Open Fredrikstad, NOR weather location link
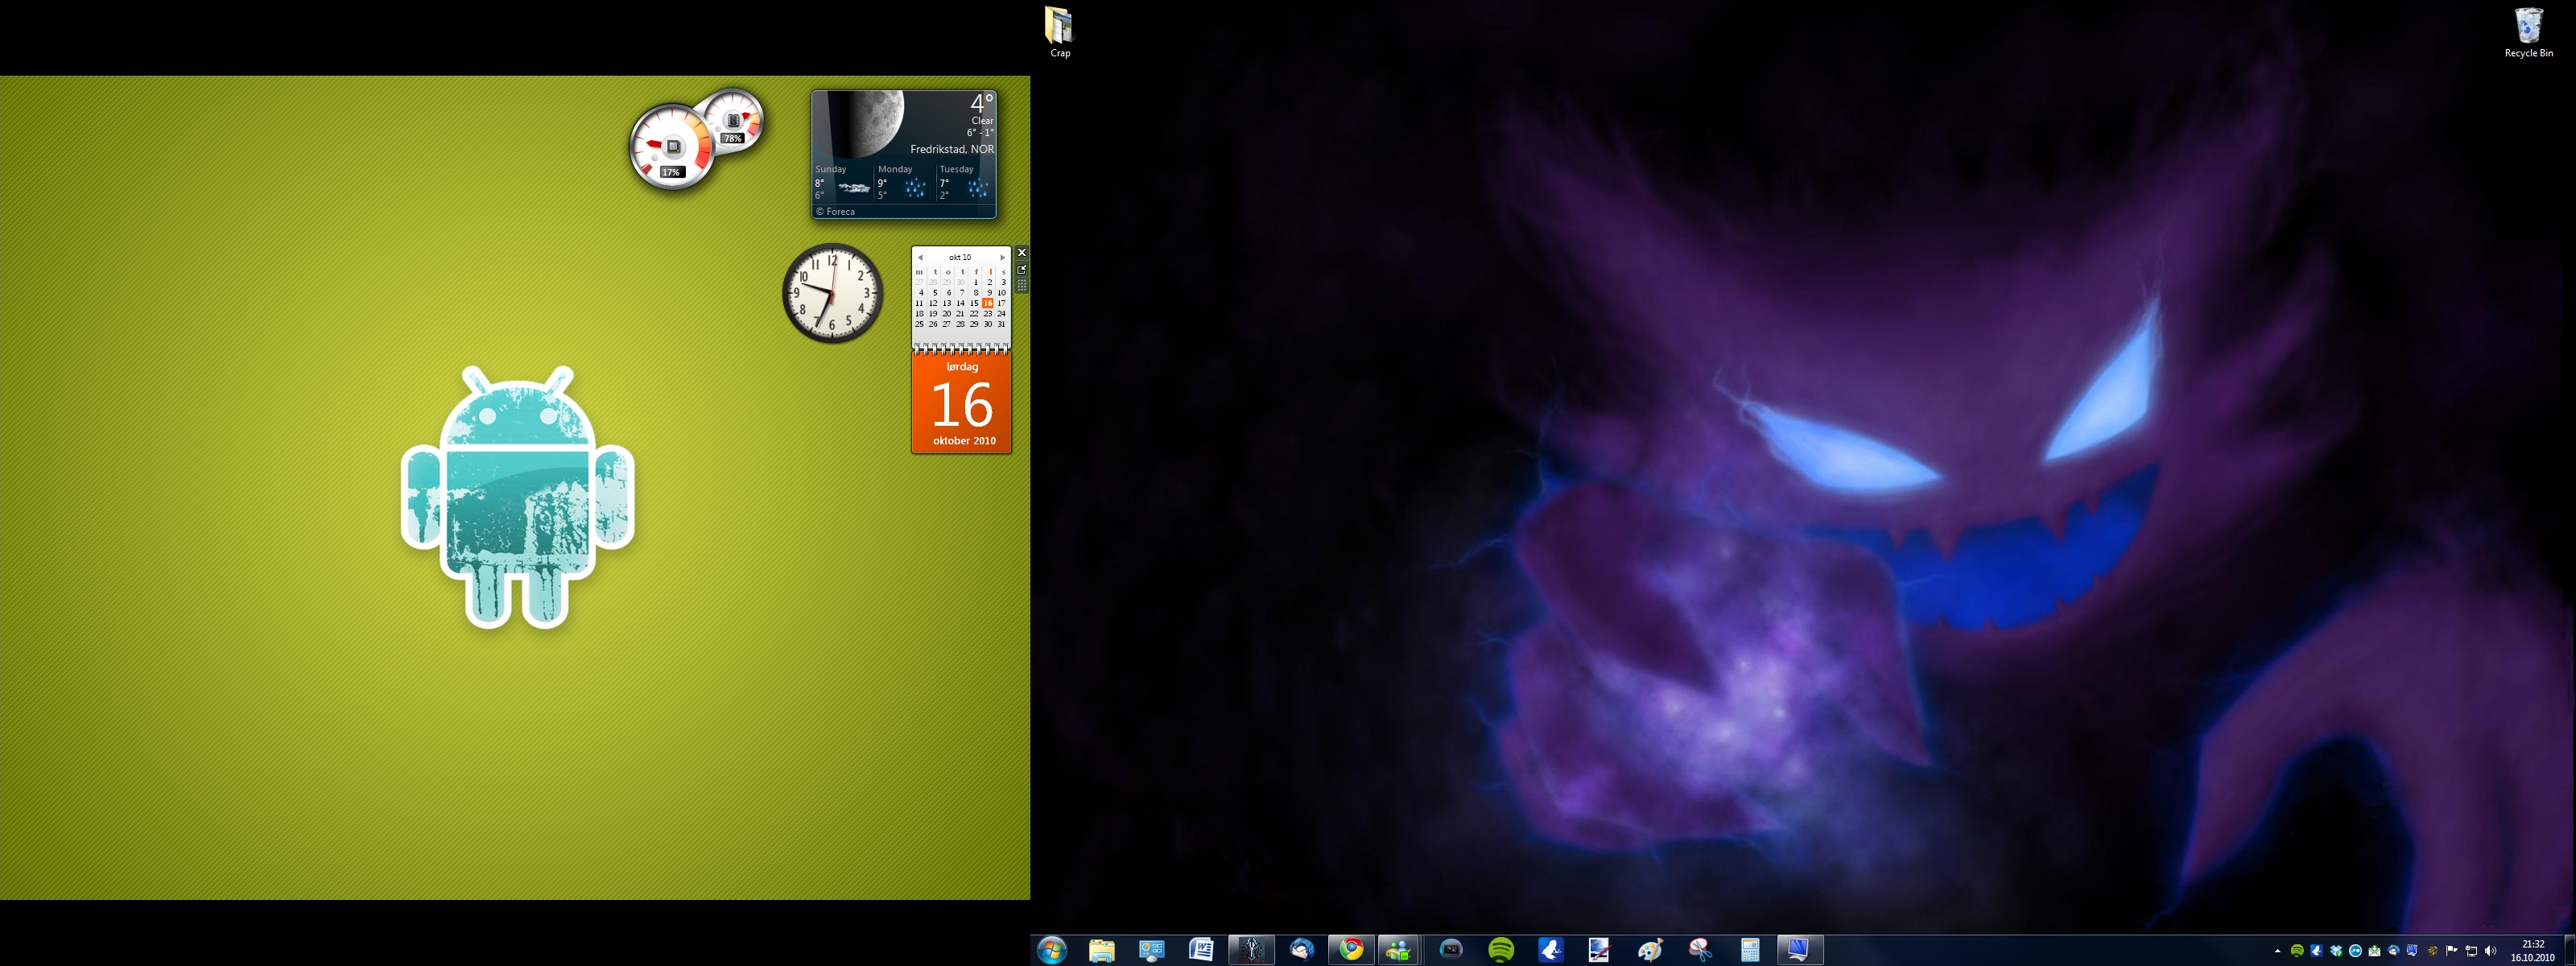Image resolution: width=2576 pixels, height=966 pixels. click(952, 149)
